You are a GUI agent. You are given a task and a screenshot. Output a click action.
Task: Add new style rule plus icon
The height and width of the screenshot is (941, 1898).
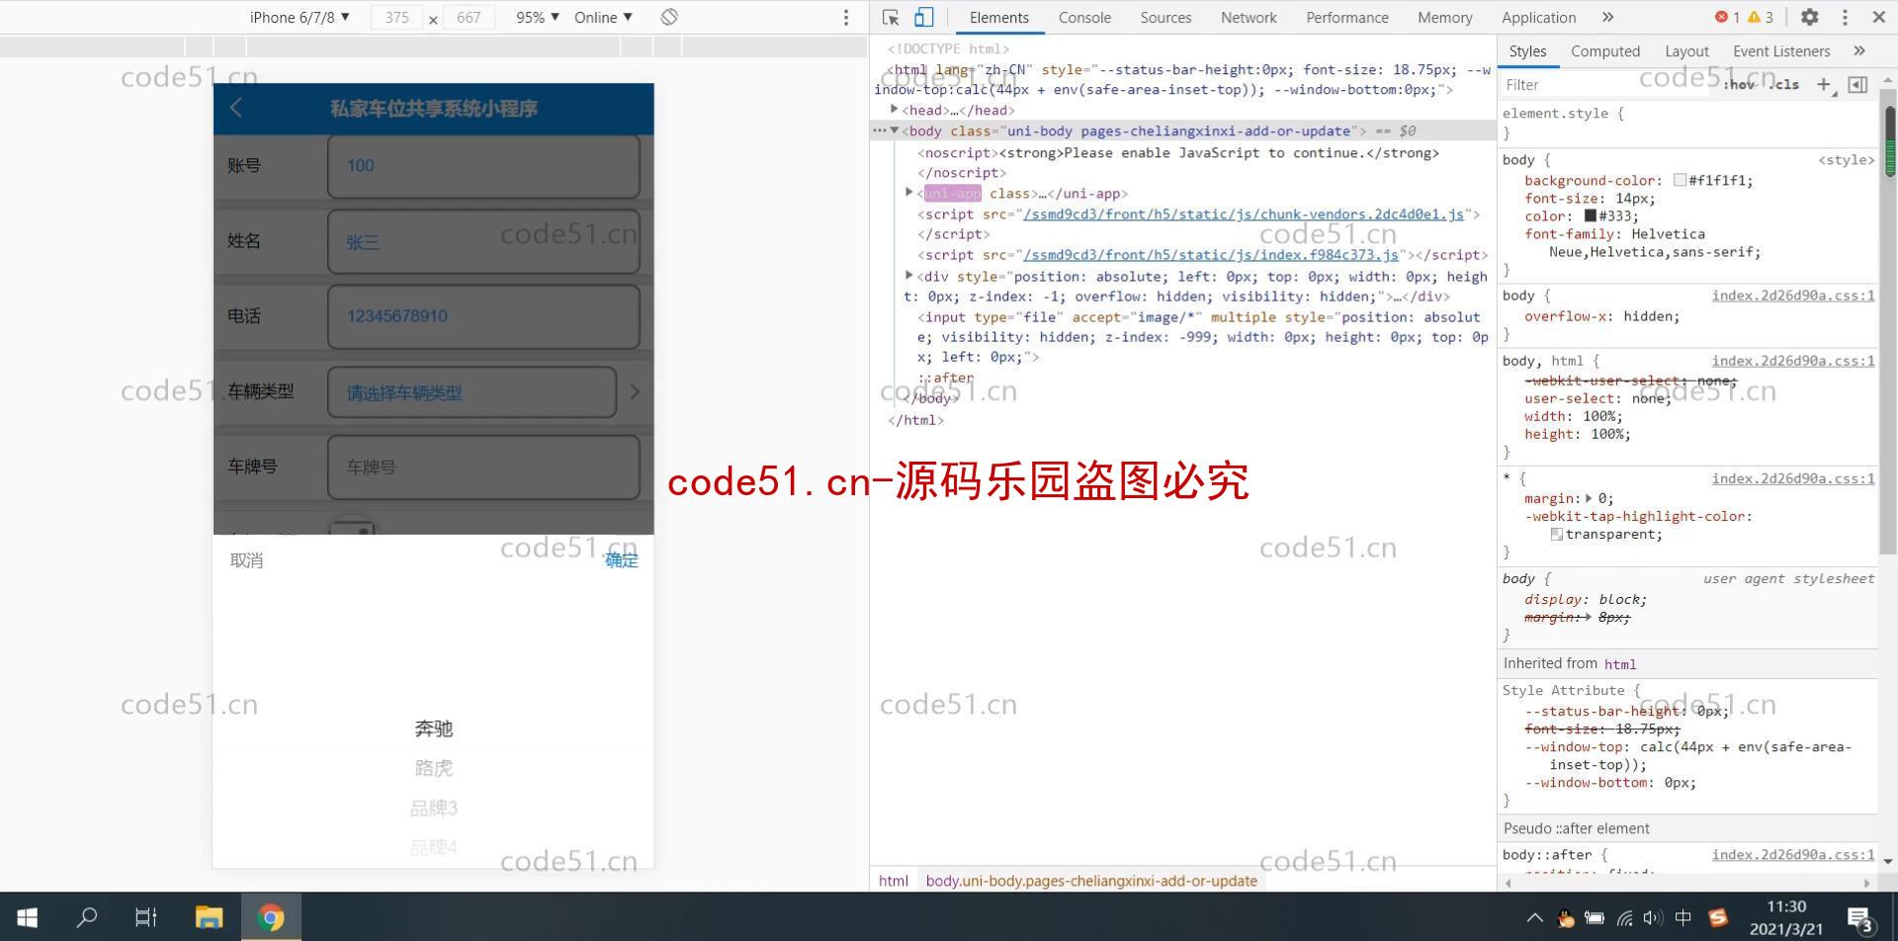pos(1825,85)
